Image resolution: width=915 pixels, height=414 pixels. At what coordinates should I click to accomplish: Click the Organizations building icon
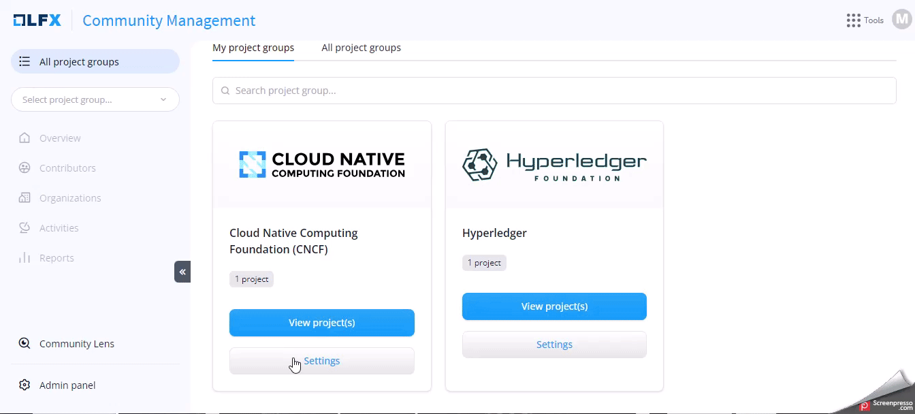25,198
